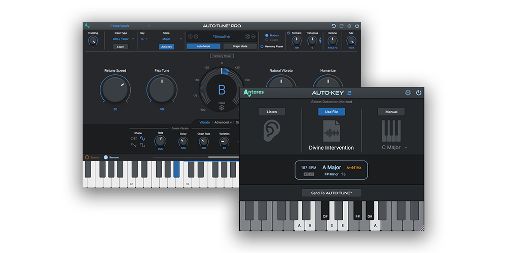Click the Mix knob
This screenshot has width=507, height=253.
351,40
